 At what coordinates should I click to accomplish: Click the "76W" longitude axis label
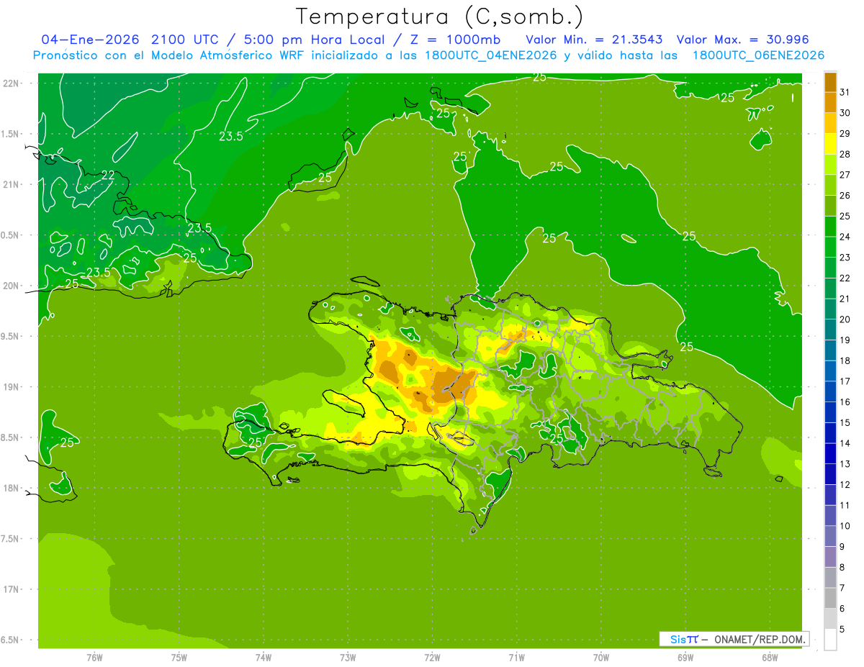click(x=94, y=657)
